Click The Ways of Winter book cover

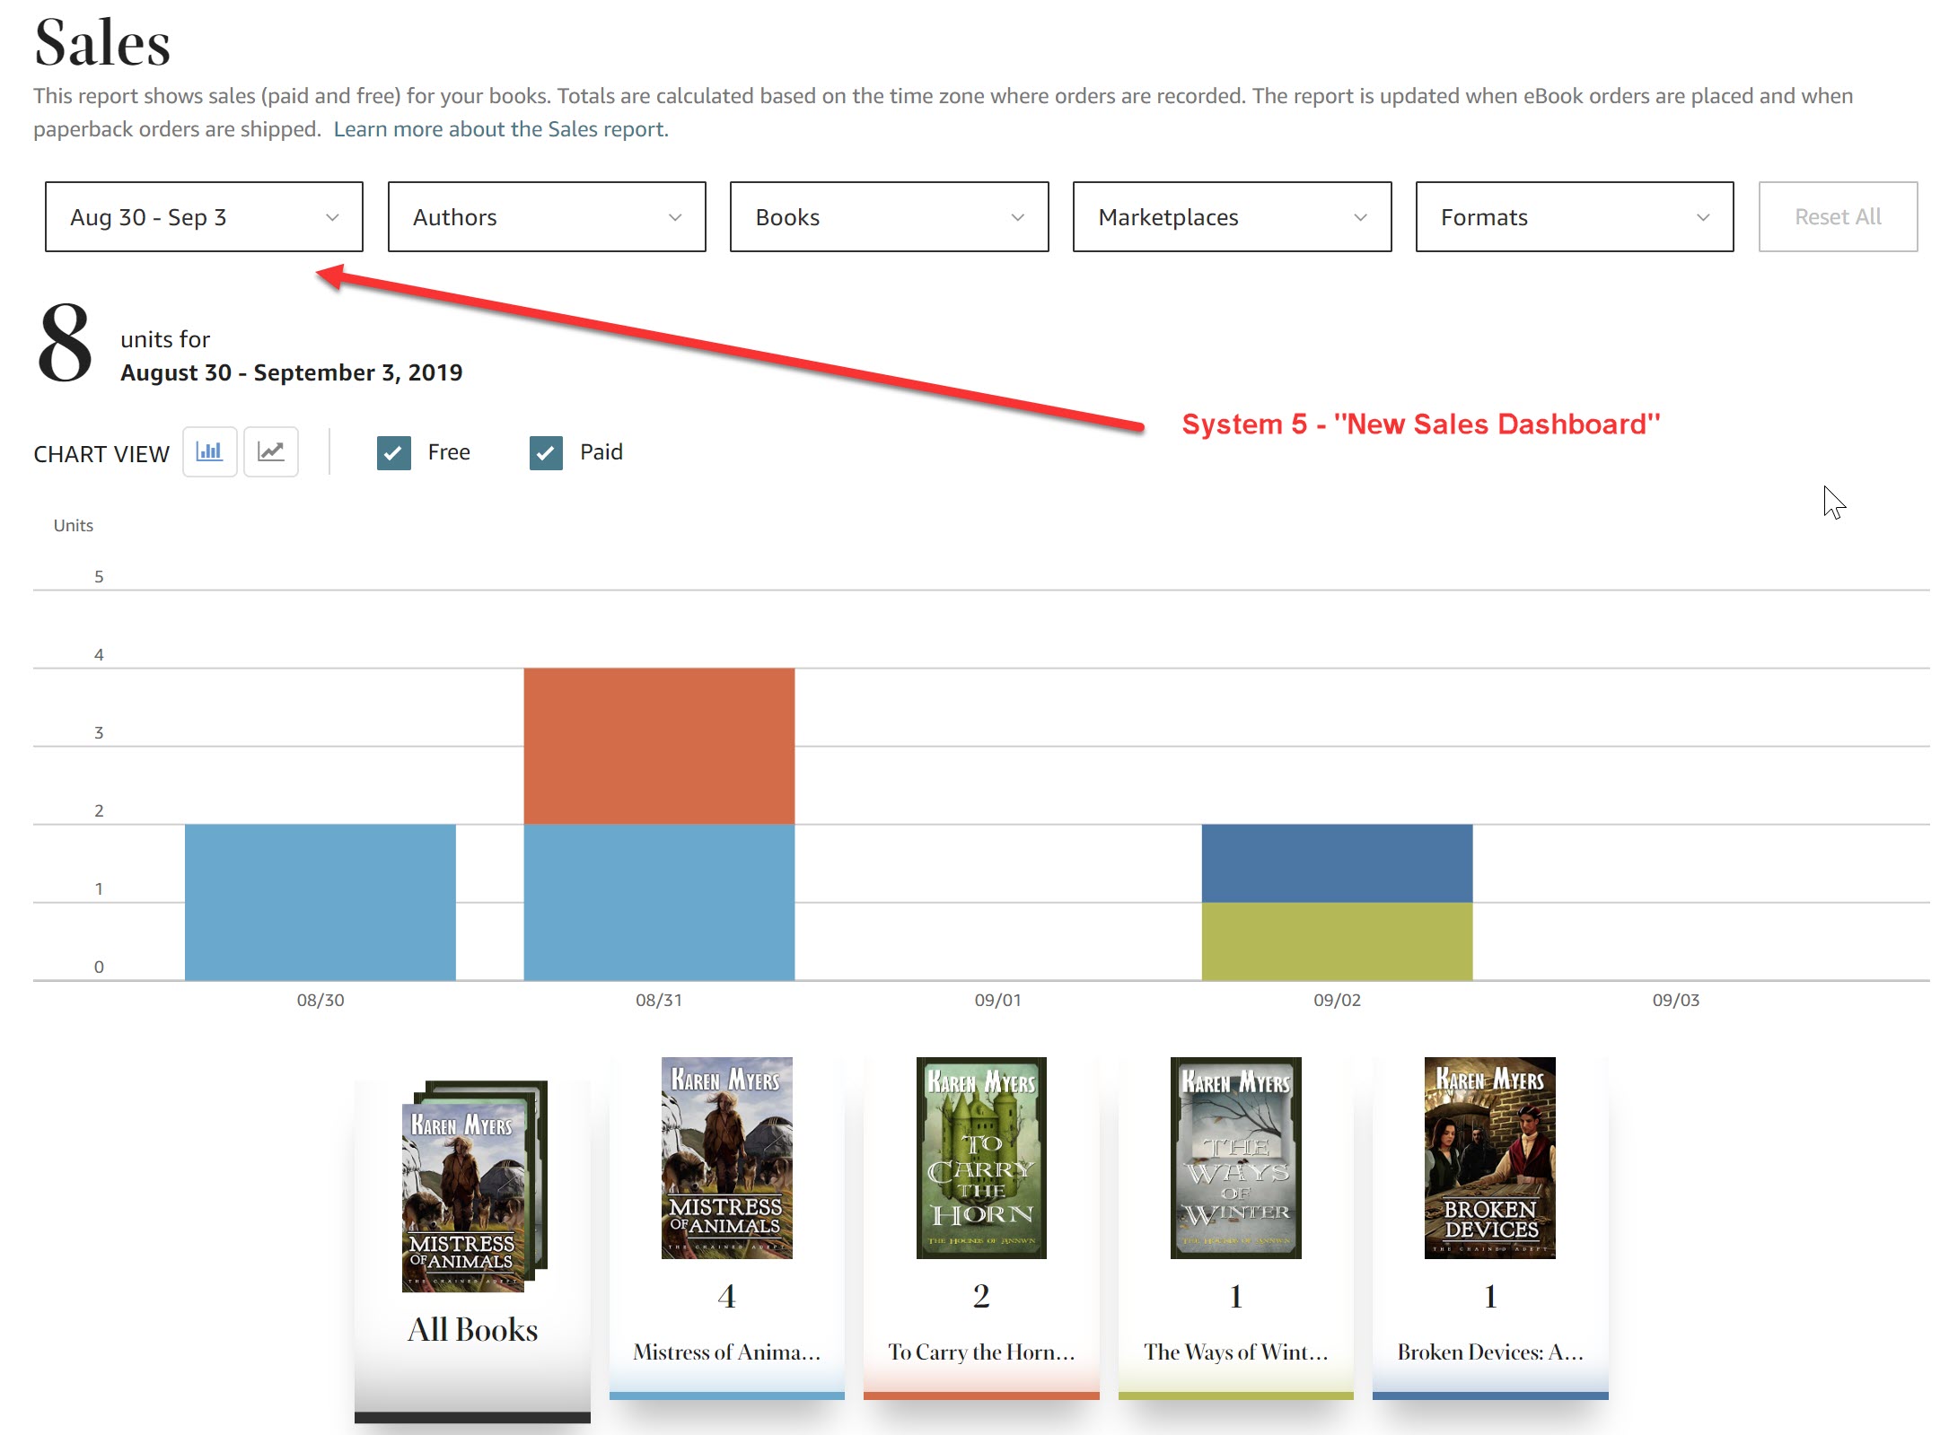(1234, 1159)
